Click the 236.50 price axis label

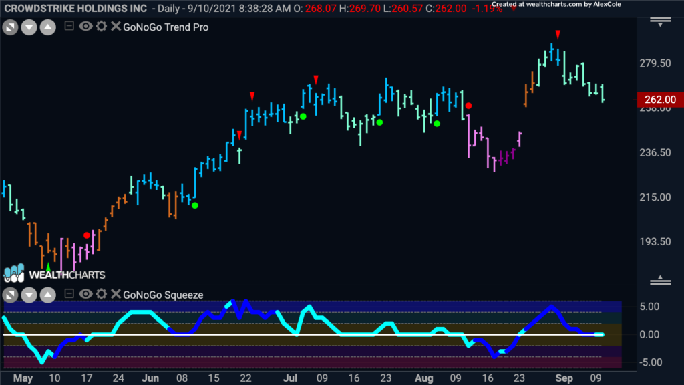click(x=655, y=153)
